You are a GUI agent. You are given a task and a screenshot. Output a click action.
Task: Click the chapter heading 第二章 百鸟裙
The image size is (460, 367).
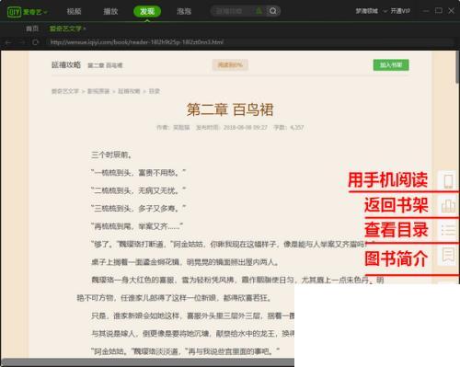point(230,109)
